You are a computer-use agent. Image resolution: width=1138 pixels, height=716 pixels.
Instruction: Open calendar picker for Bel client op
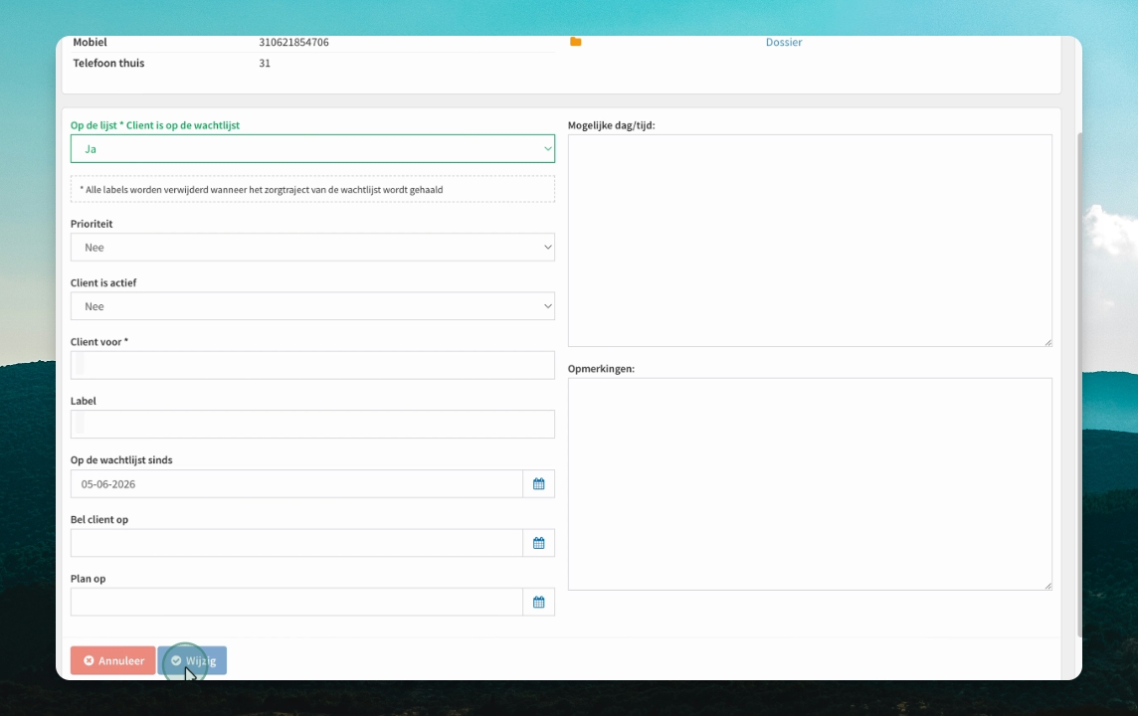coord(538,543)
